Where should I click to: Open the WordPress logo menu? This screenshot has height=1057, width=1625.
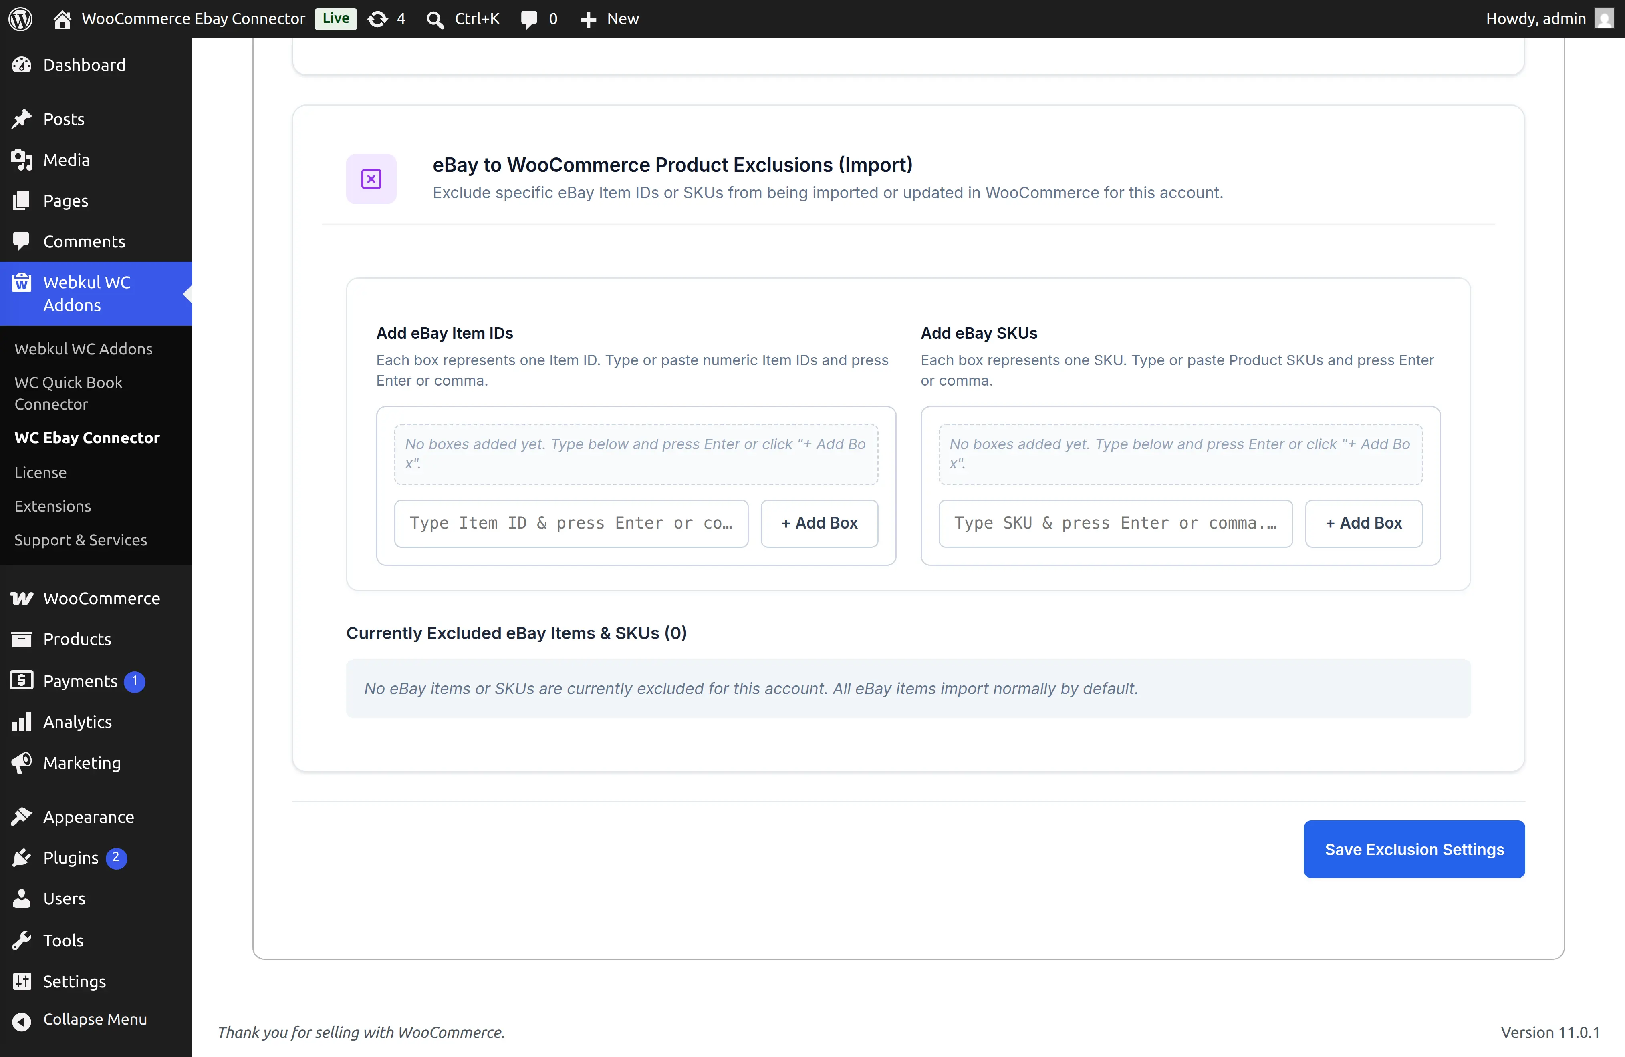tap(20, 18)
